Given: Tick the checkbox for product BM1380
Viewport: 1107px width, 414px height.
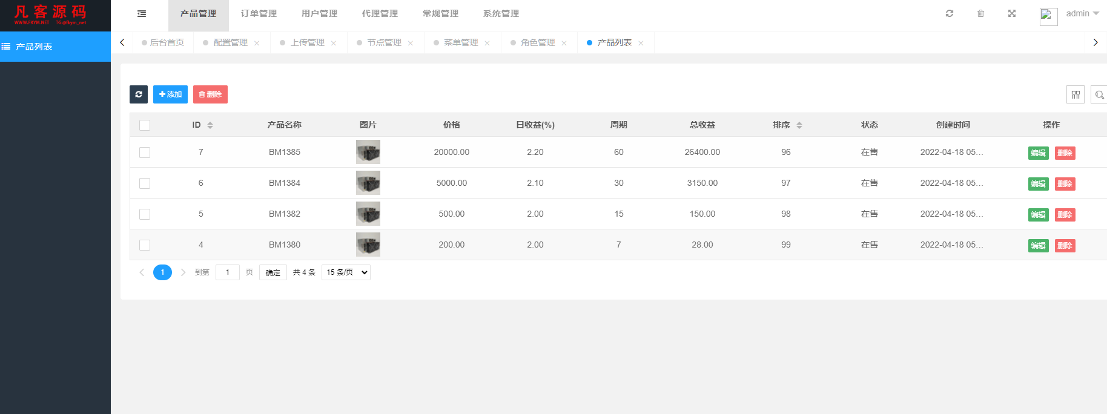Looking at the screenshot, I should point(145,245).
